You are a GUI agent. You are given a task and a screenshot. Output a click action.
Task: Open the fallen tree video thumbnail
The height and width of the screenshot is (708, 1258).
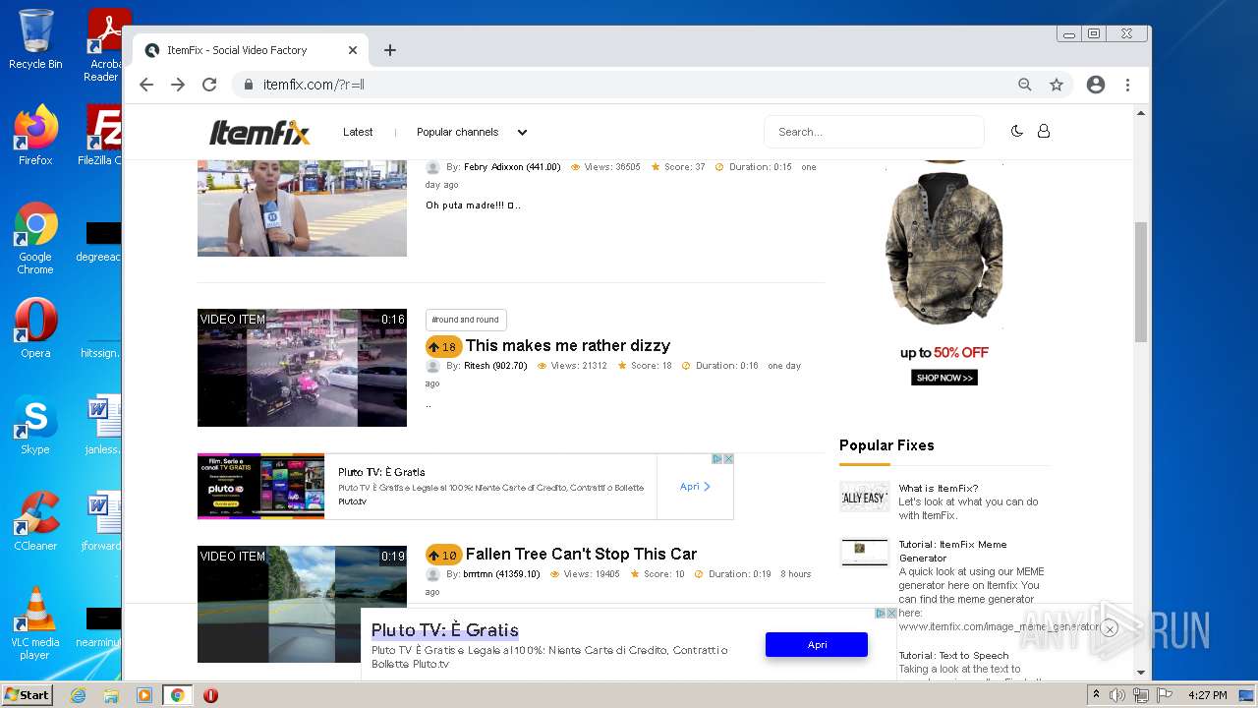point(302,604)
